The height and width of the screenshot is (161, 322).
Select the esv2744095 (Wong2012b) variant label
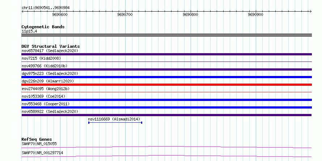point(46,89)
